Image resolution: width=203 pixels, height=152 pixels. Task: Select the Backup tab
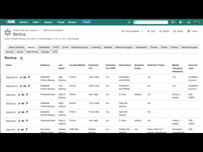point(31,47)
